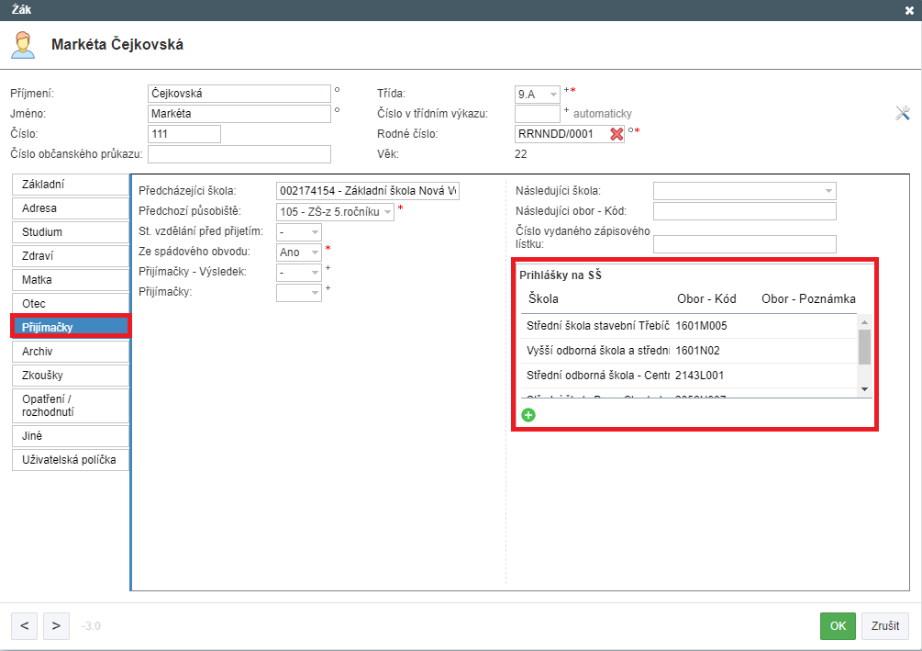Screen dimensions: 922x651
Task: Close the Žák dialog with the X
Action: point(909,11)
